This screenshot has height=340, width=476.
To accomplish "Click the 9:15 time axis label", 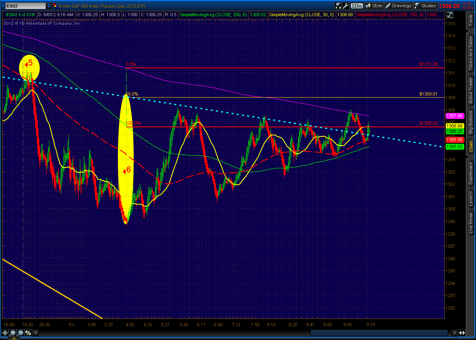I will [370, 325].
